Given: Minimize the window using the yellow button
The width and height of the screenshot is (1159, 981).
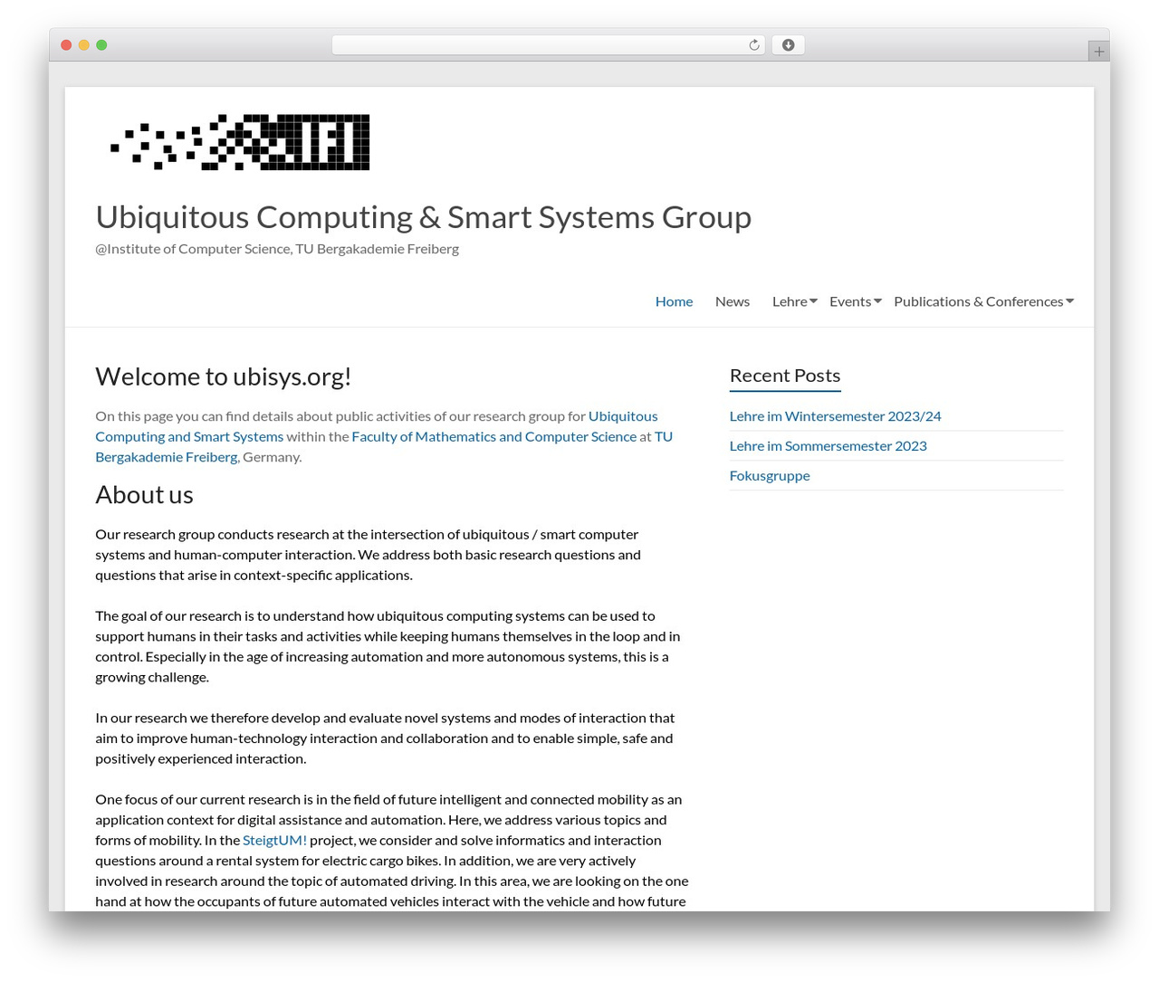Looking at the screenshot, I should tap(84, 45).
